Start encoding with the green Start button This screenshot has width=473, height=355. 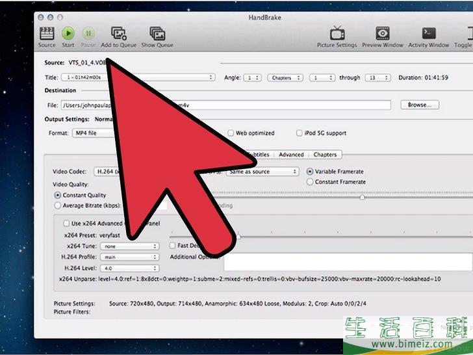click(68, 33)
